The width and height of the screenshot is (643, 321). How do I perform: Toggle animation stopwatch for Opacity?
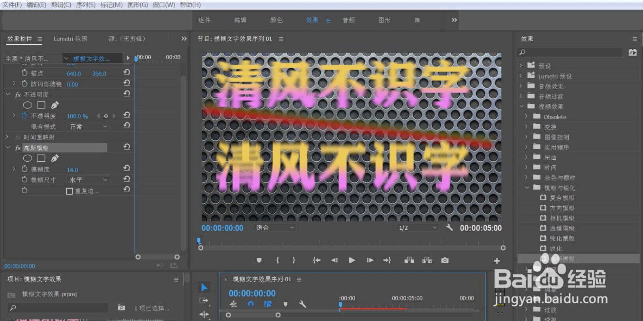pos(25,115)
